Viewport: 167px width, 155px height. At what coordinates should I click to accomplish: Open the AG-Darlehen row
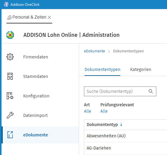pyautogui.click(x=125, y=148)
